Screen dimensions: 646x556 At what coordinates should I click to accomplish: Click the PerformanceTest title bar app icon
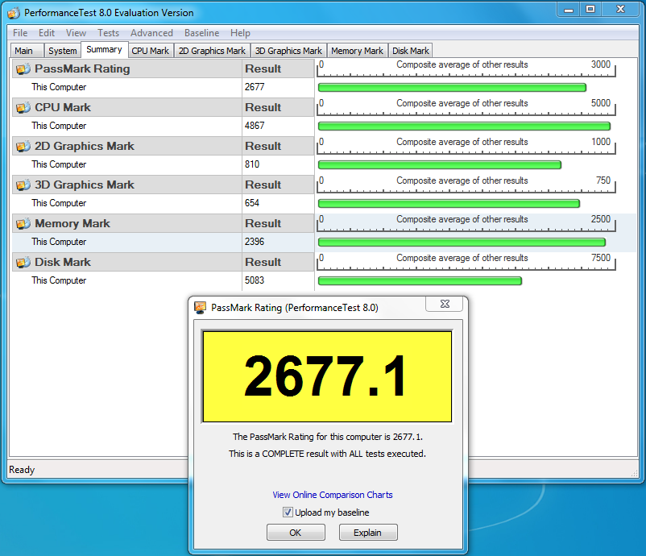(14, 13)
